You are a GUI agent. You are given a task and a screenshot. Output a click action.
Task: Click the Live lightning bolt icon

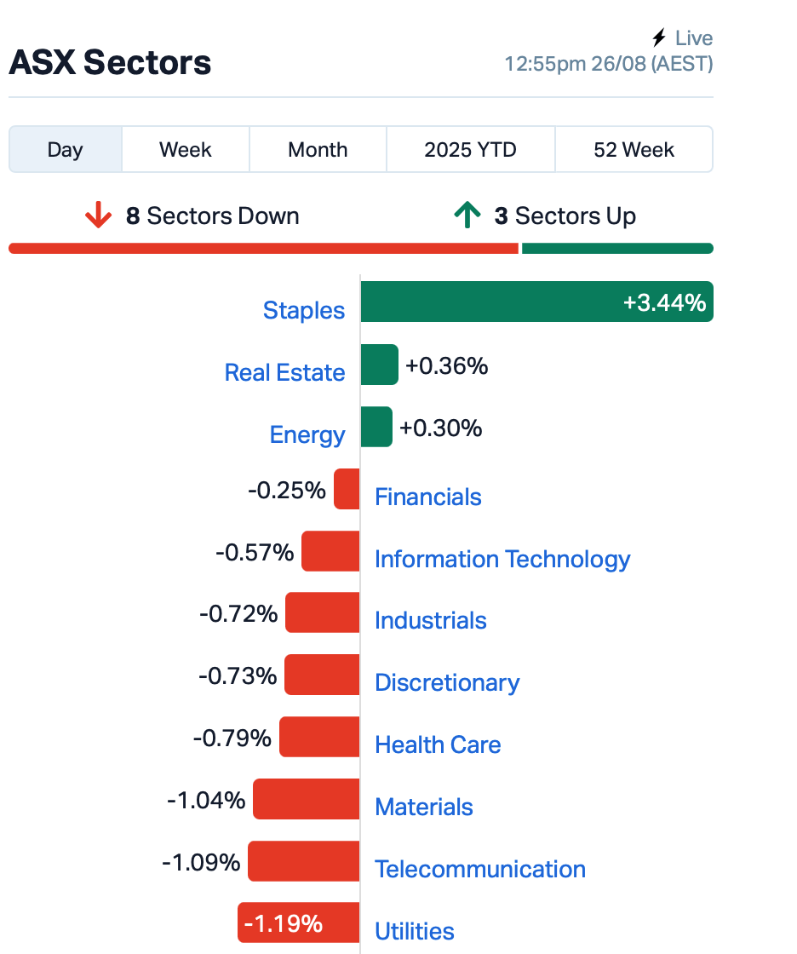(659, 38)
